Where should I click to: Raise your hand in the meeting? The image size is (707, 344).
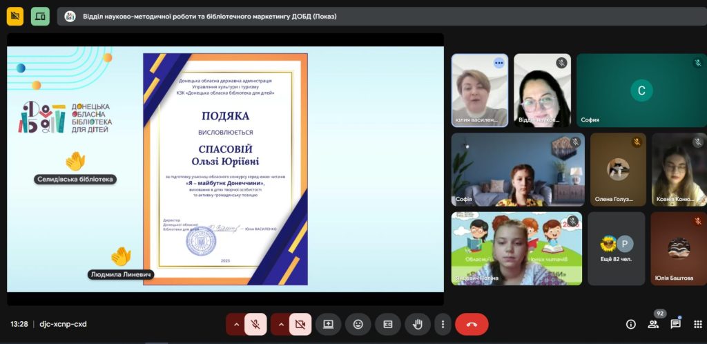(x=417, y=324)
